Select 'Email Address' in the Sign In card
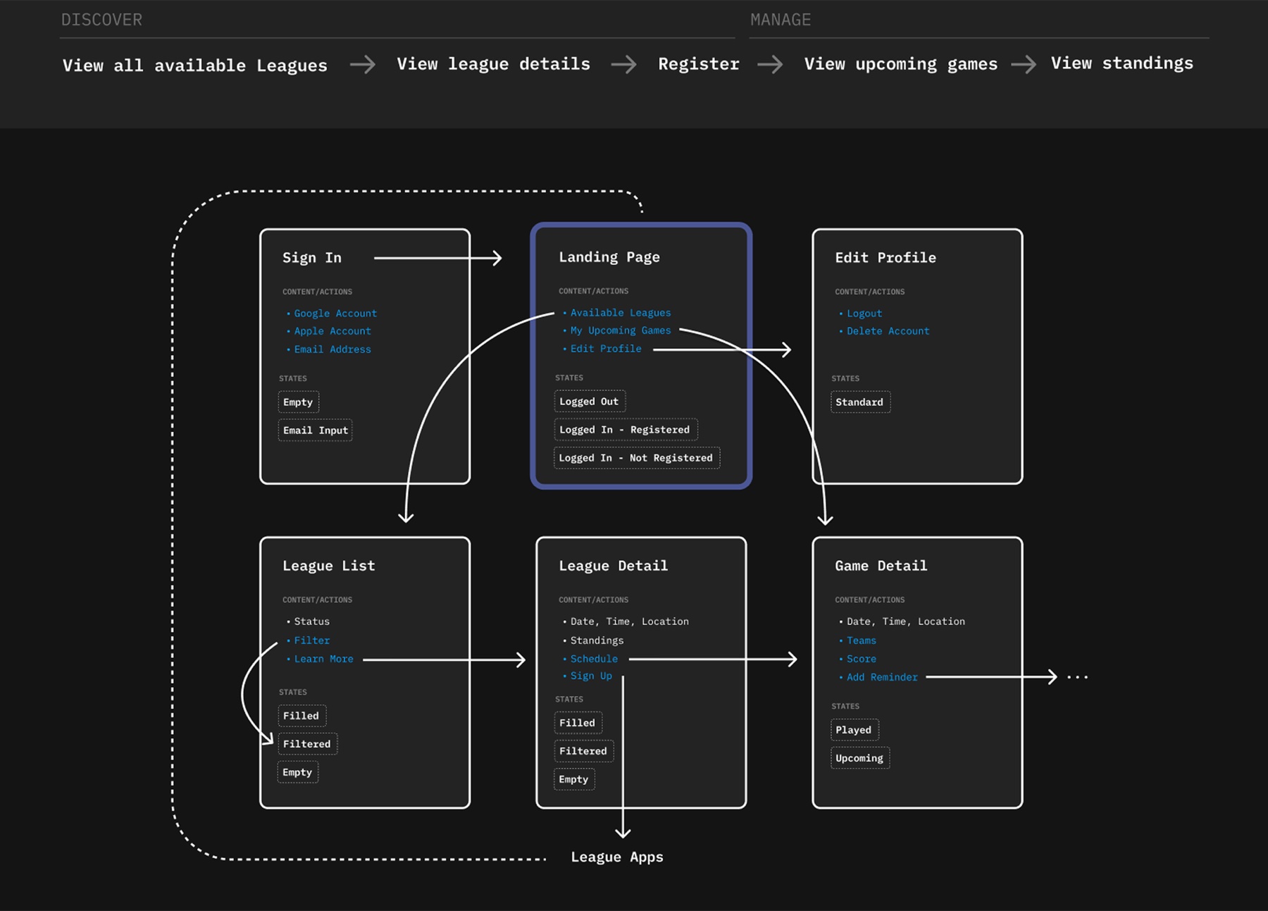 pos(332,349)
